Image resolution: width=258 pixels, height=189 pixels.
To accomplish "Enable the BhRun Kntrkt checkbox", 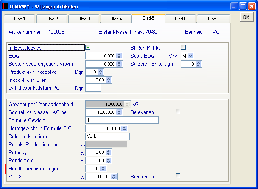I will pos(183,47).
